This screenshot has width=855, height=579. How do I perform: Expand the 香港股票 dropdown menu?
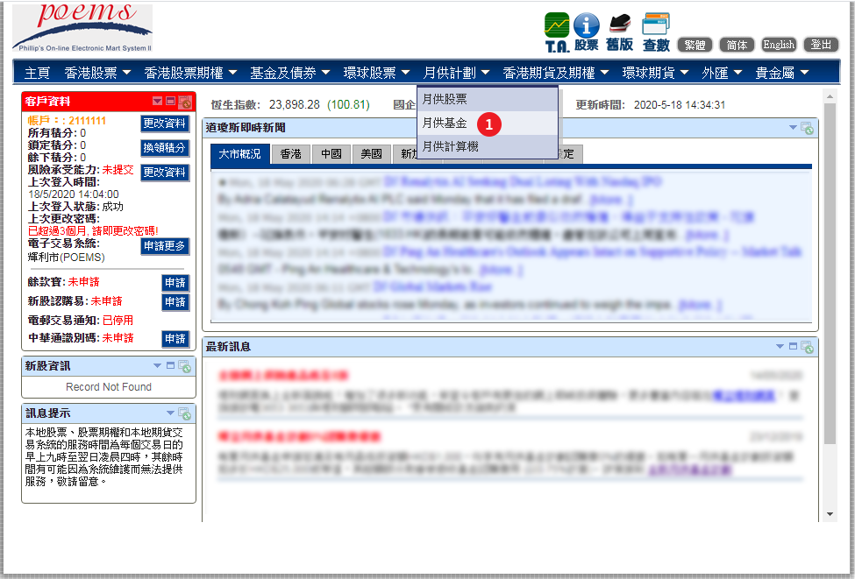pos(97,72)
